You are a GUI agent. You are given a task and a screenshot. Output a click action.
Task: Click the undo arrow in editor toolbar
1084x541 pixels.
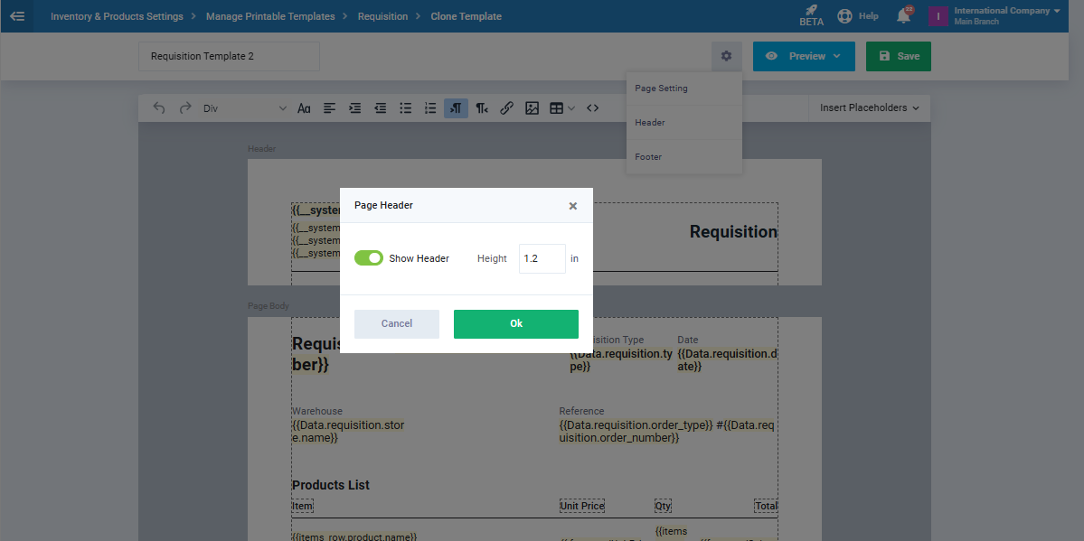159,108
